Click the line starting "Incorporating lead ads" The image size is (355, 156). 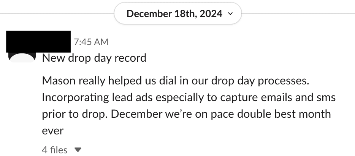click(x=189, y=97)
